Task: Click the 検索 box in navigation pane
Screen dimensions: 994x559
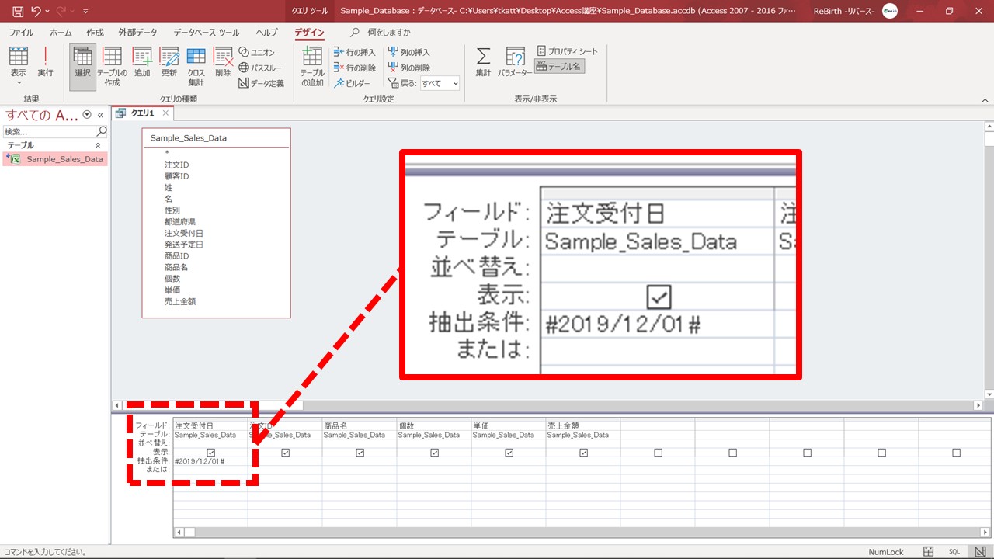Action: (48, 132)
